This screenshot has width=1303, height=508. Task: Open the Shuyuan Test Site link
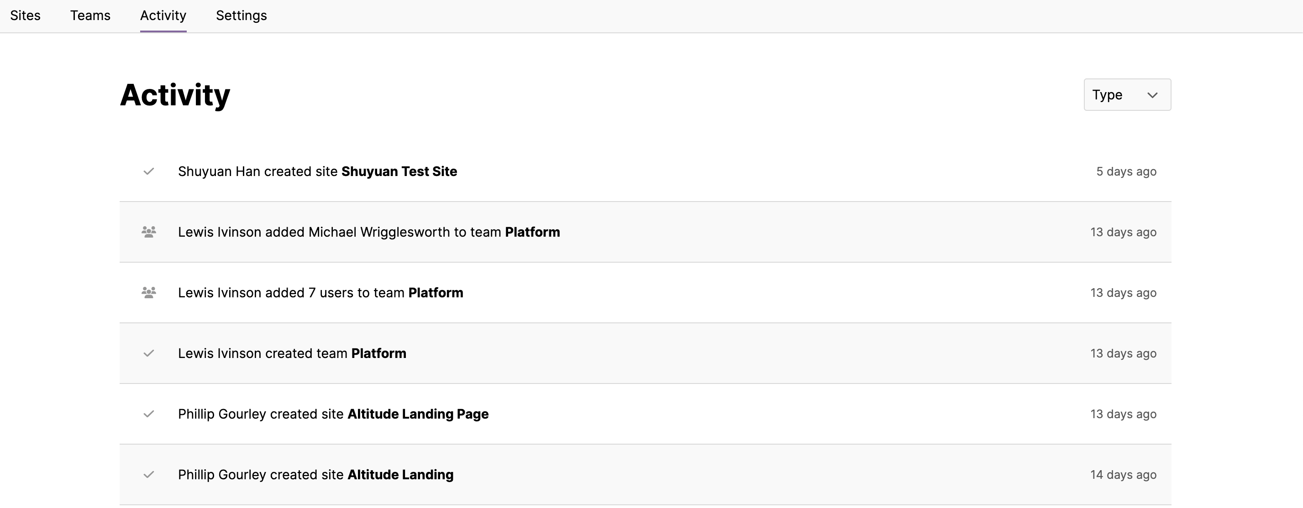399,171
